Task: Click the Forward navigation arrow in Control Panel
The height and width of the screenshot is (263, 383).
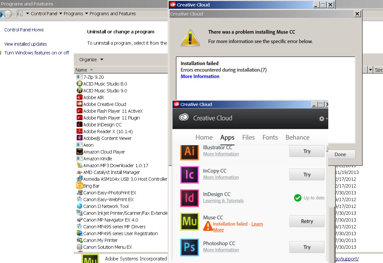Action: (8, 14)
